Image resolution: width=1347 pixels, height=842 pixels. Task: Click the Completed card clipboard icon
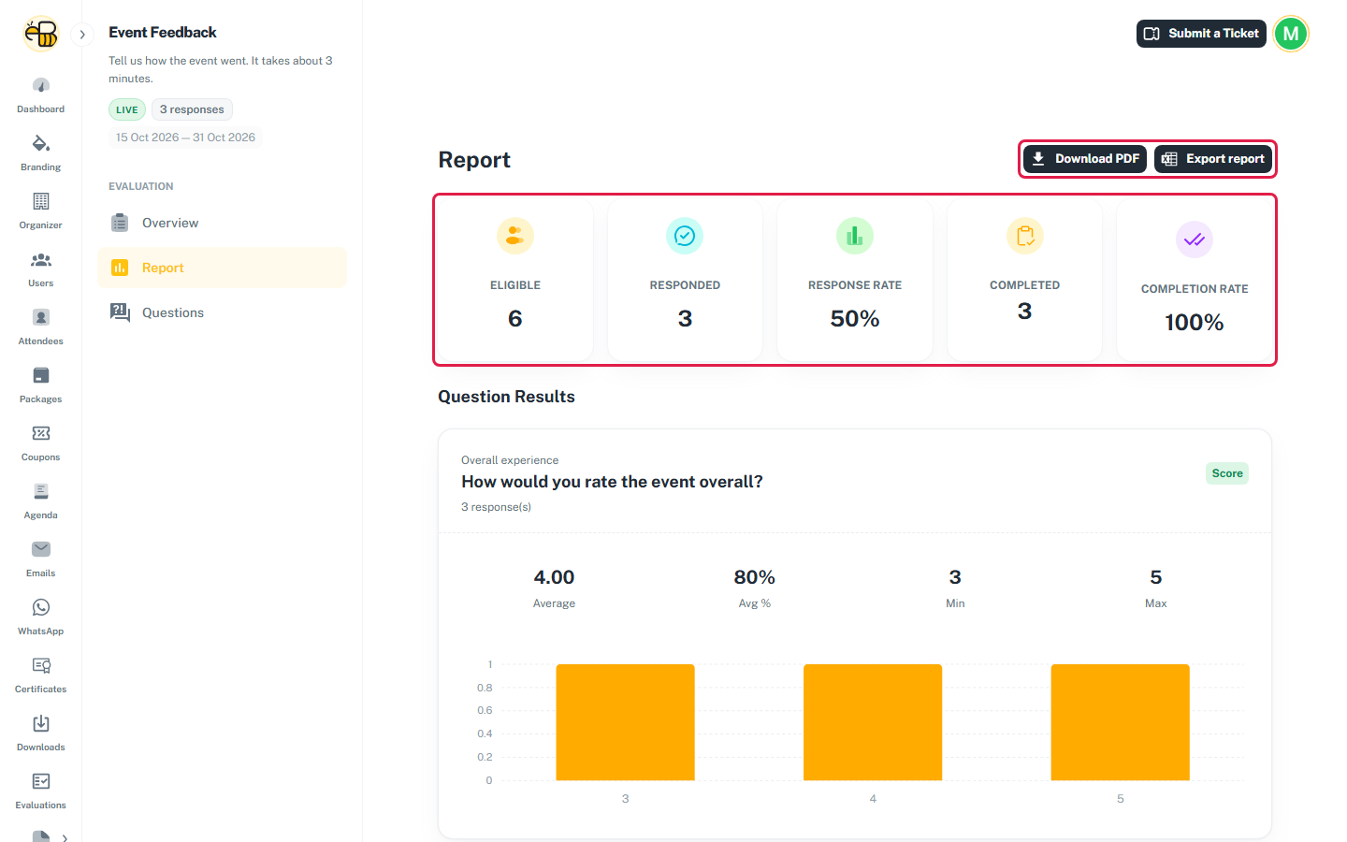[x=1025, y=236]
